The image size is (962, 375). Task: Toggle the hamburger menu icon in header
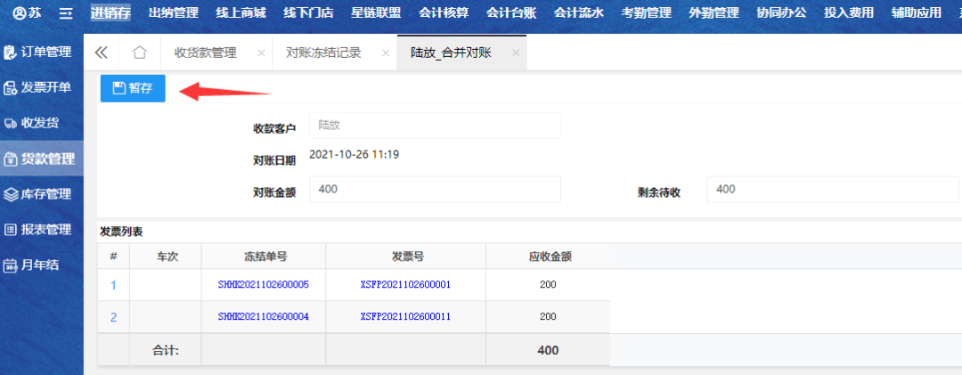[x=66, y=13]
